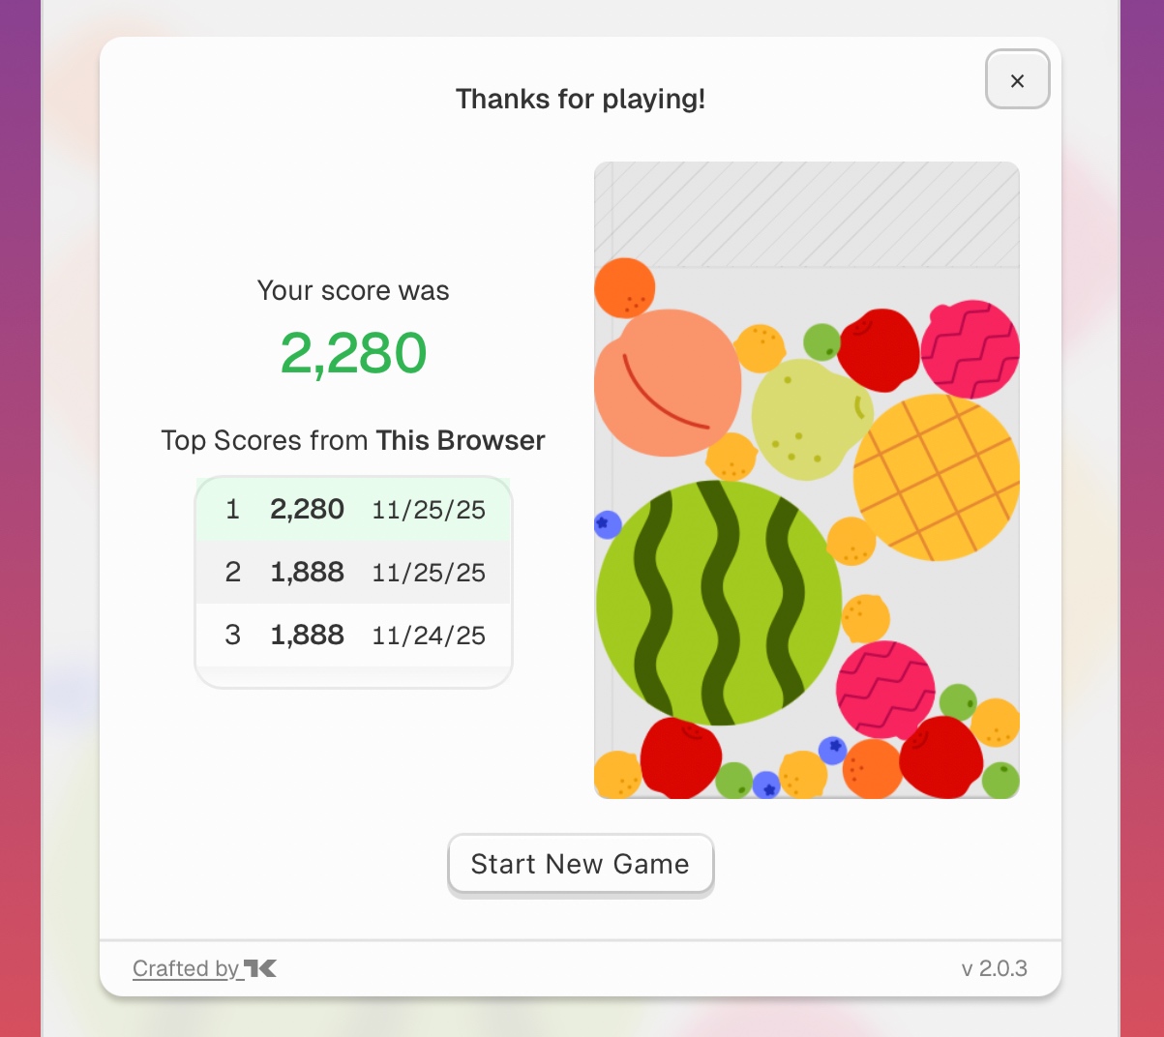Close the dialog with the X button
The height and width of the screenshot is (1037, 1164).
coord(1017,80)
